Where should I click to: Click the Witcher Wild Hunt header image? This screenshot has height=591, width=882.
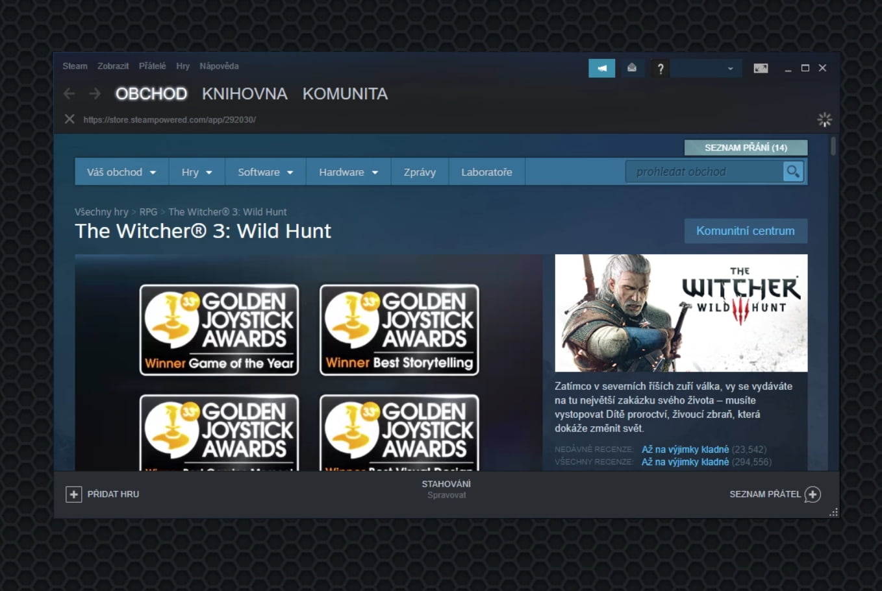(681, 313)
